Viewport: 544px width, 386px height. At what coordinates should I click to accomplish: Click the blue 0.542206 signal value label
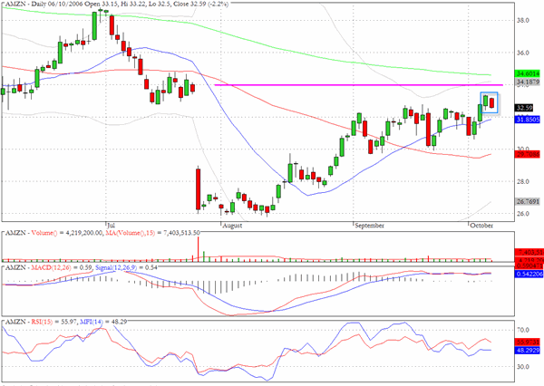tap(529, 274)
